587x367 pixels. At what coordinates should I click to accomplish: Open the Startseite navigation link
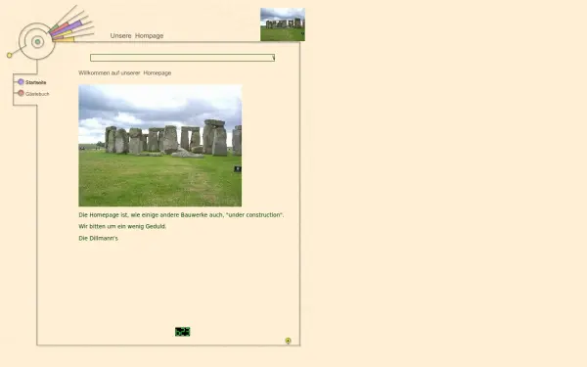click(x=35, y=82)
